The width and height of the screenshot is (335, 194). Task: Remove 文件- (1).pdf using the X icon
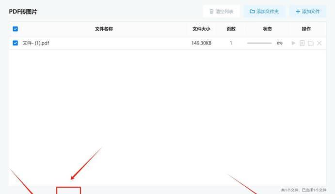click(x=319, y=43)
